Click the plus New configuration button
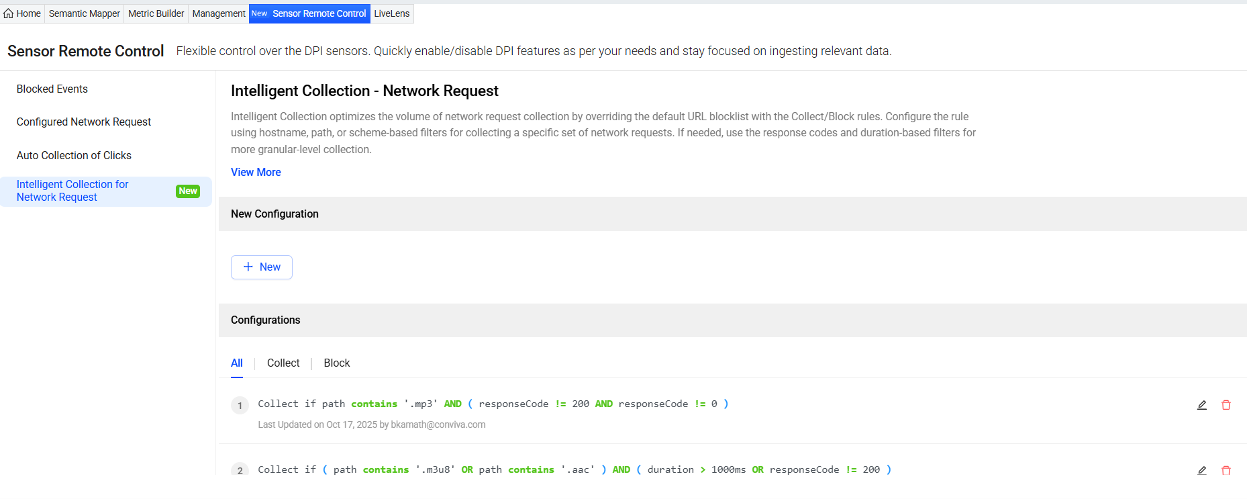Image resolution: width=1247 pixels, height=499 pixels. 262,267
